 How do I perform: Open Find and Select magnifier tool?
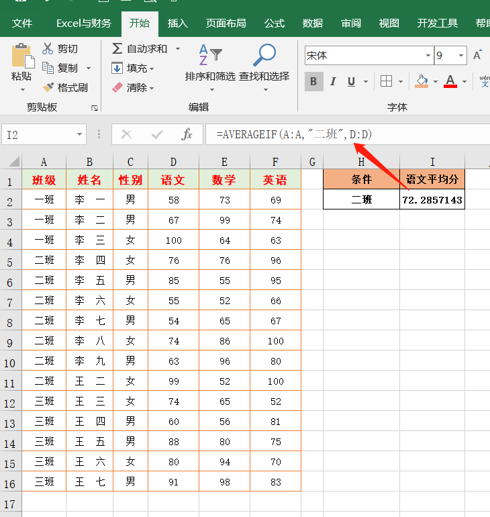pyautogui.click(x=264, y=56)
